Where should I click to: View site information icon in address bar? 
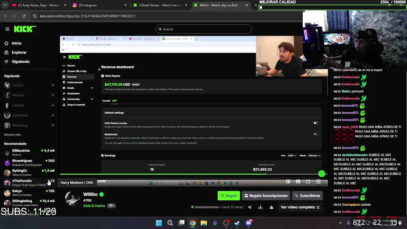point(35,16)
